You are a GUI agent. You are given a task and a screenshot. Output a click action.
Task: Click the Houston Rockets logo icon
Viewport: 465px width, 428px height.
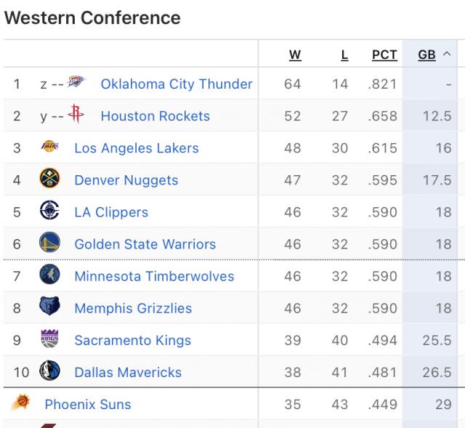(x=76, y=116)
